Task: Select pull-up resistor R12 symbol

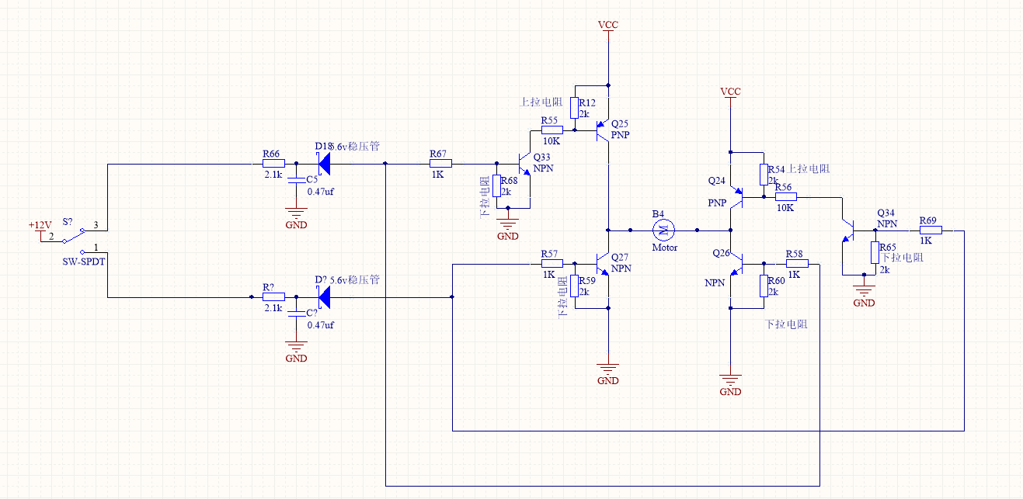Action: tap(575, 108)
